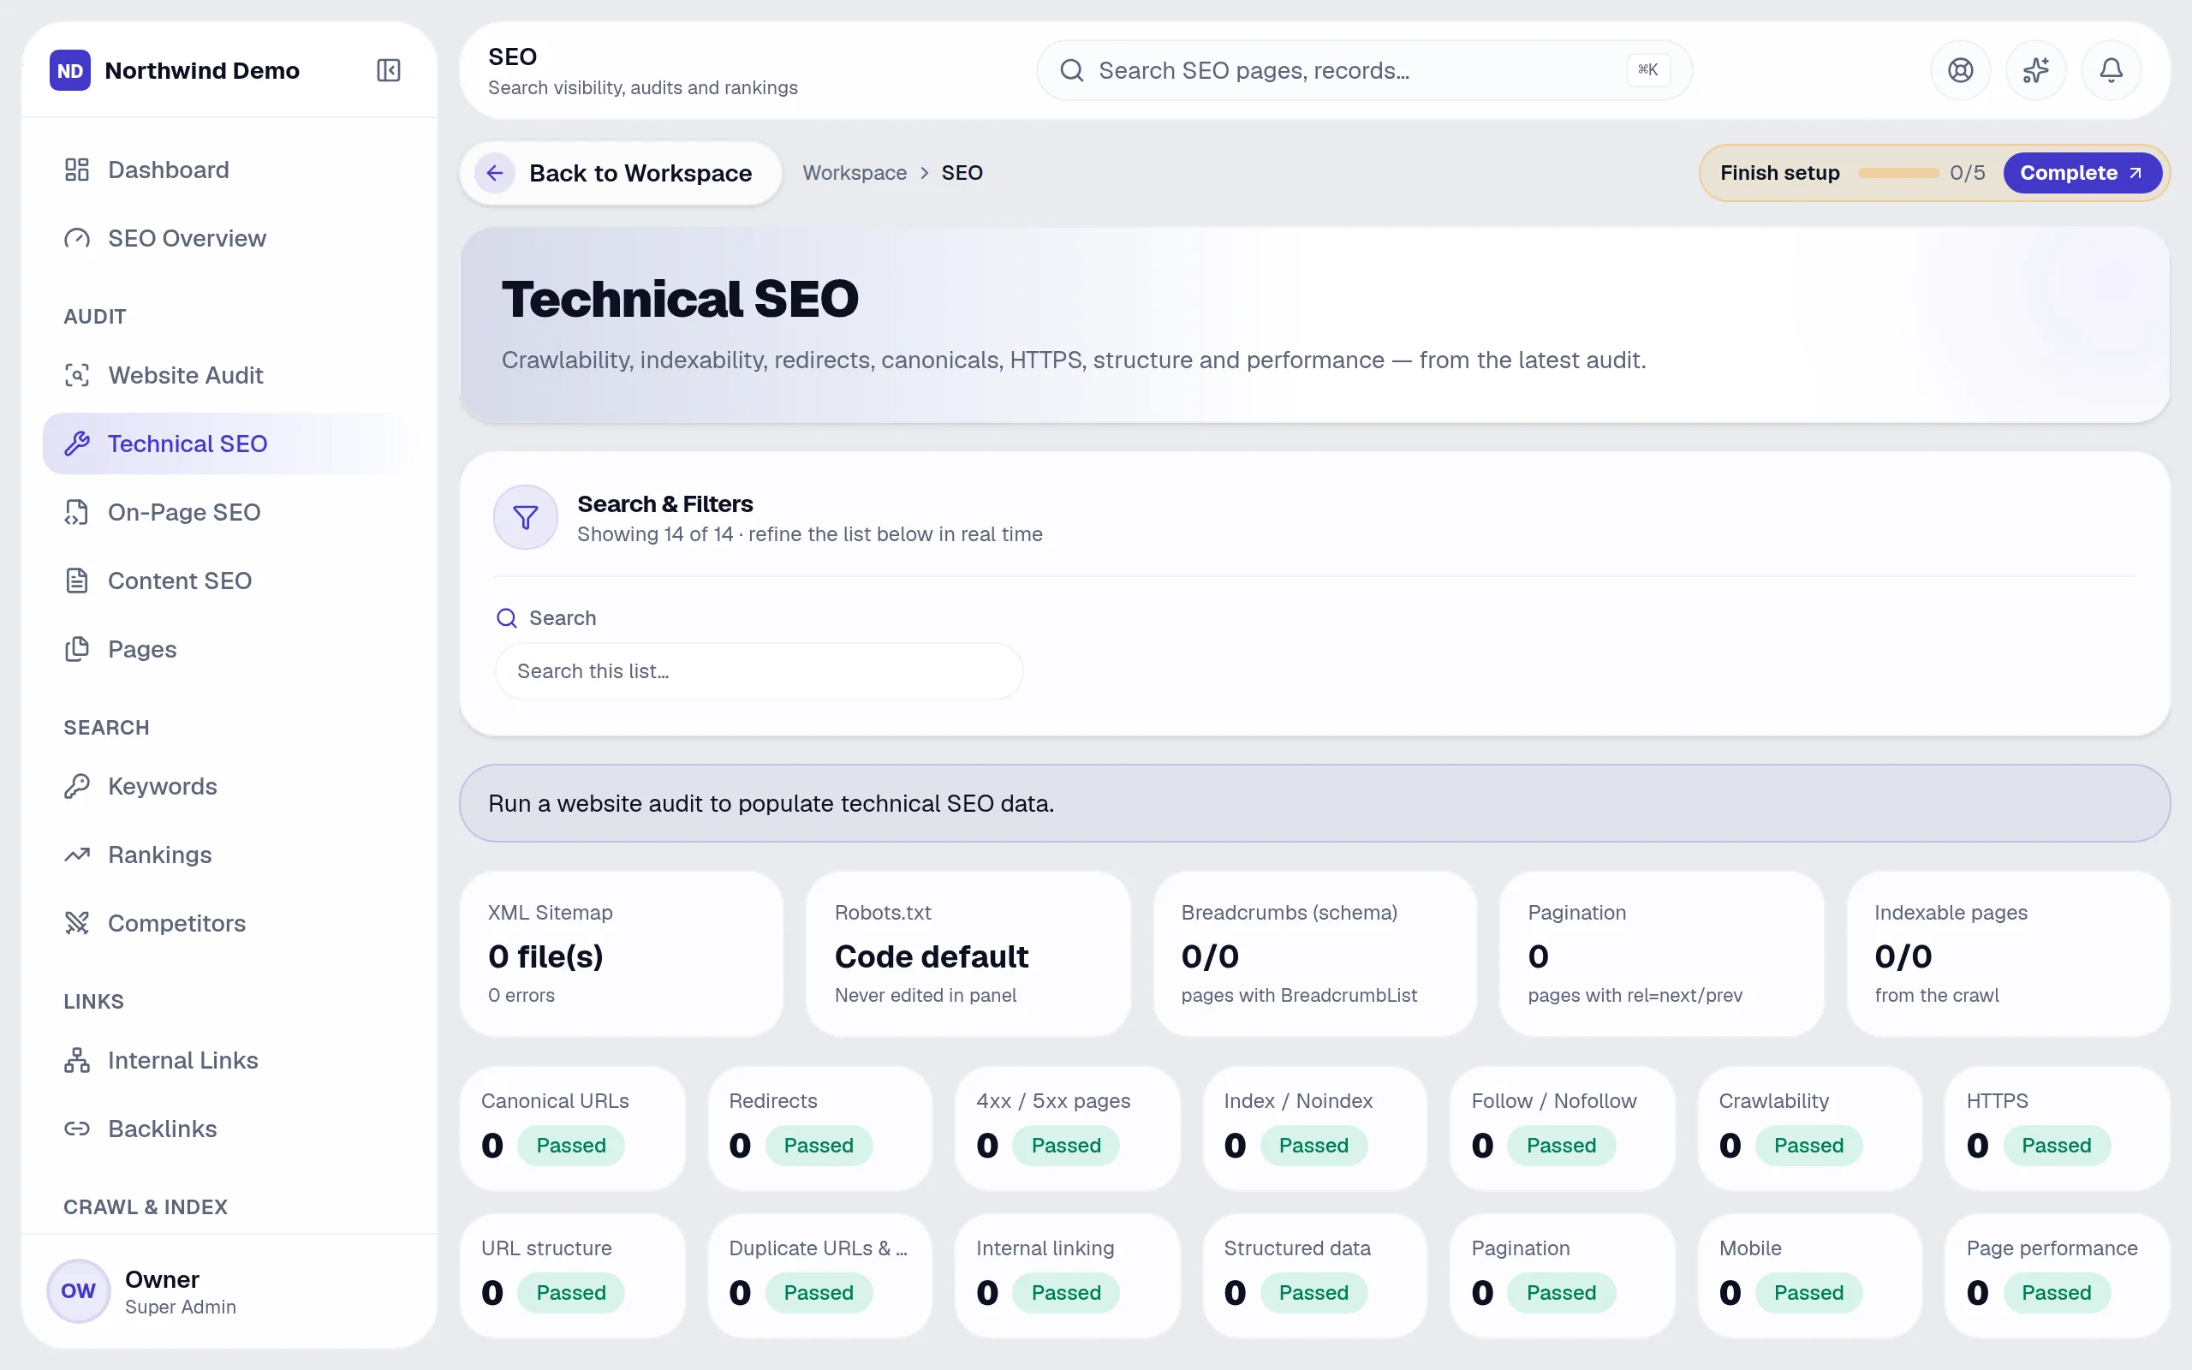Open the Crawlability check card
This screenshot has width=2192, height=1370.
click(1810, 1128)
